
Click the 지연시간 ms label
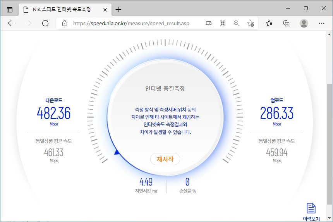pyautogui.click(x=146, y=191)
